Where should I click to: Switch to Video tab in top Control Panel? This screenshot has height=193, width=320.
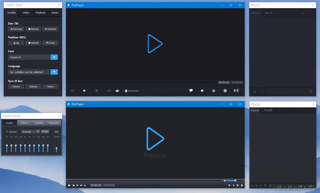coord(26,13)
